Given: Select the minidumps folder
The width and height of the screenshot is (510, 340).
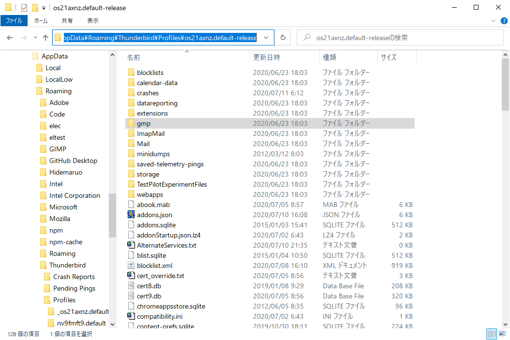Looking at the screenshot, I should click(x=153, y=154).
